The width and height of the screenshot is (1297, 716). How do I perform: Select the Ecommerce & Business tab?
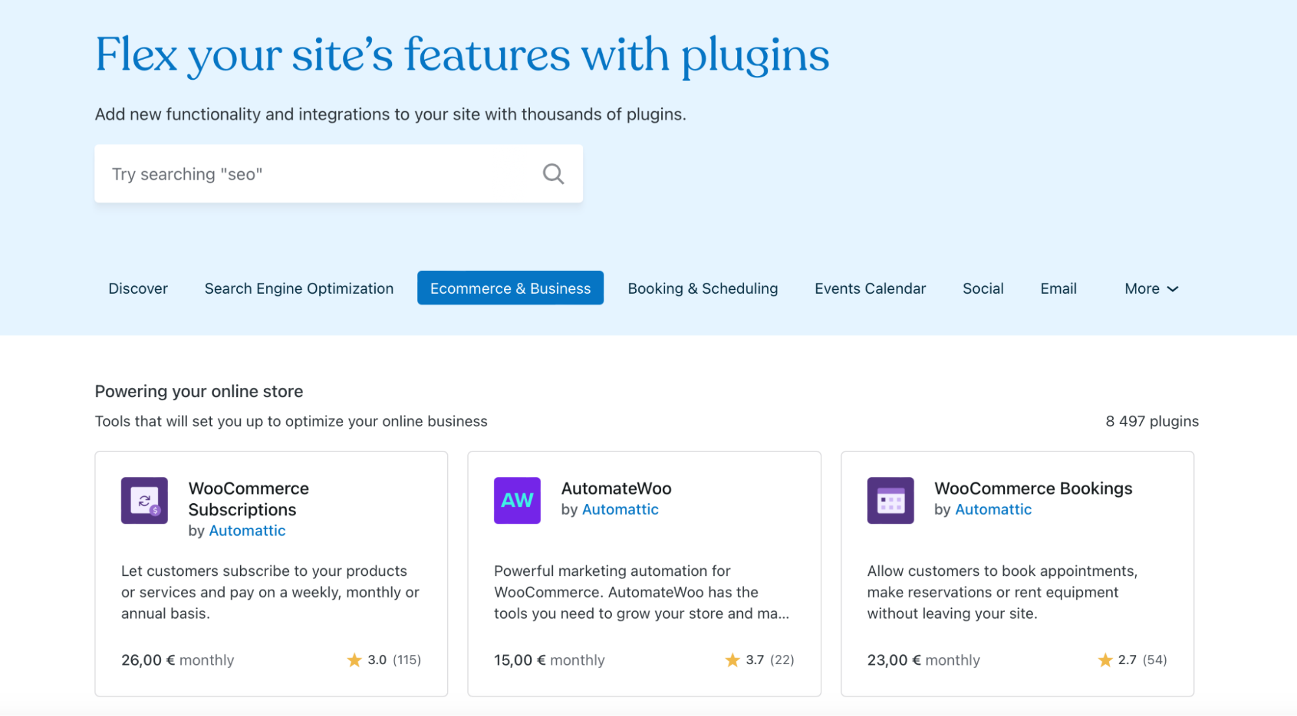click(x=511, y=288)
